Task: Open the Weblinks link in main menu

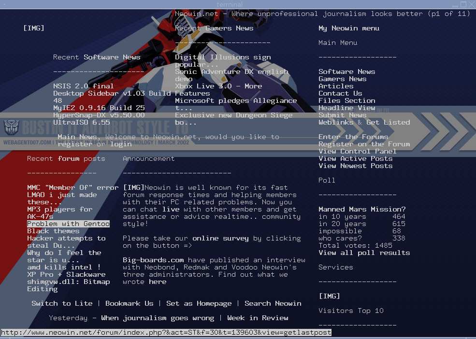Action: pos(336,123)
